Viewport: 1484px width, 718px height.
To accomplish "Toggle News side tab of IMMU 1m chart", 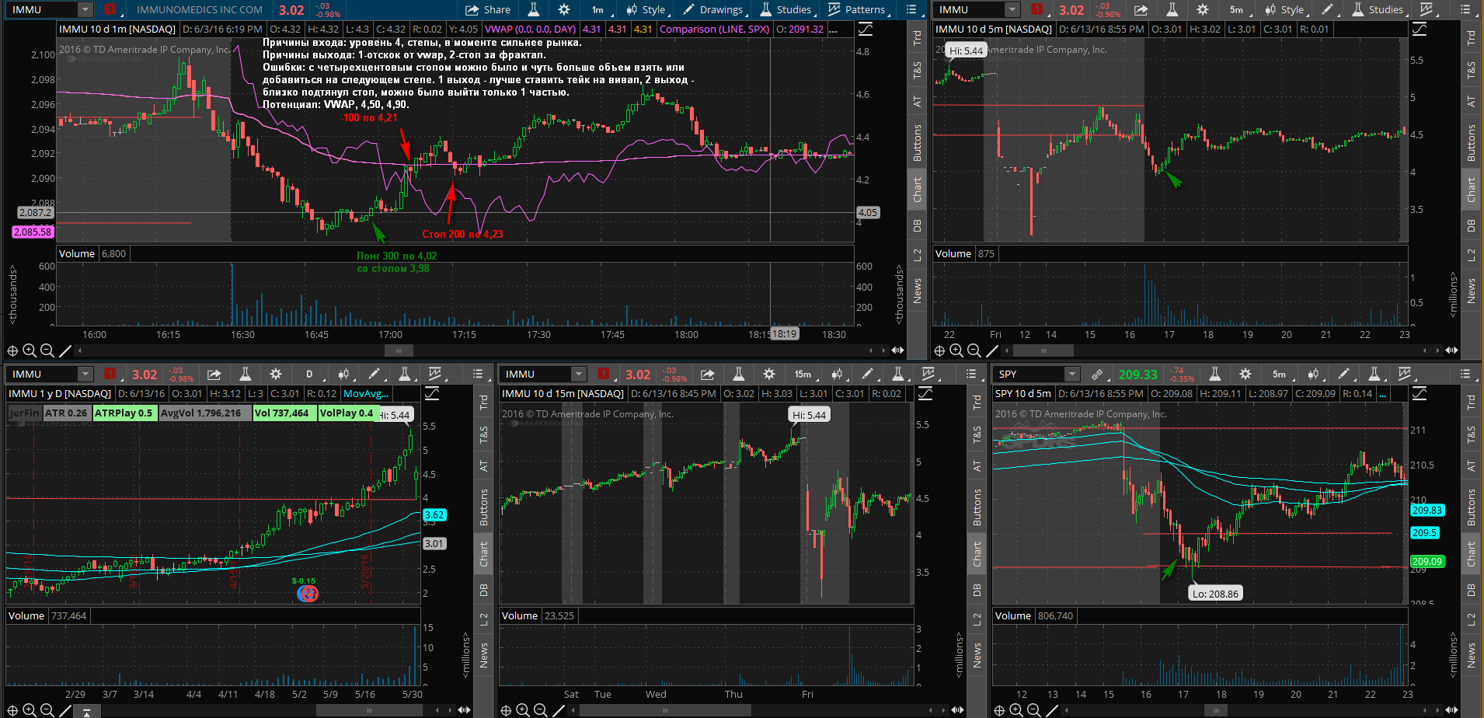I will (x=917, y=290).
